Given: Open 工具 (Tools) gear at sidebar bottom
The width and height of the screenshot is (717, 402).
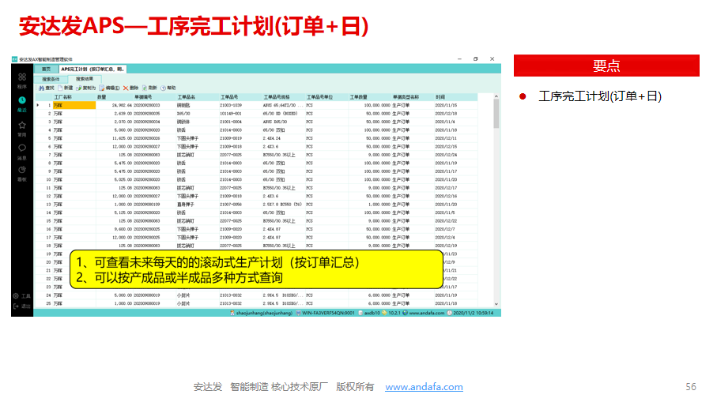Looking at the screenshot, I should coord(22,295).
